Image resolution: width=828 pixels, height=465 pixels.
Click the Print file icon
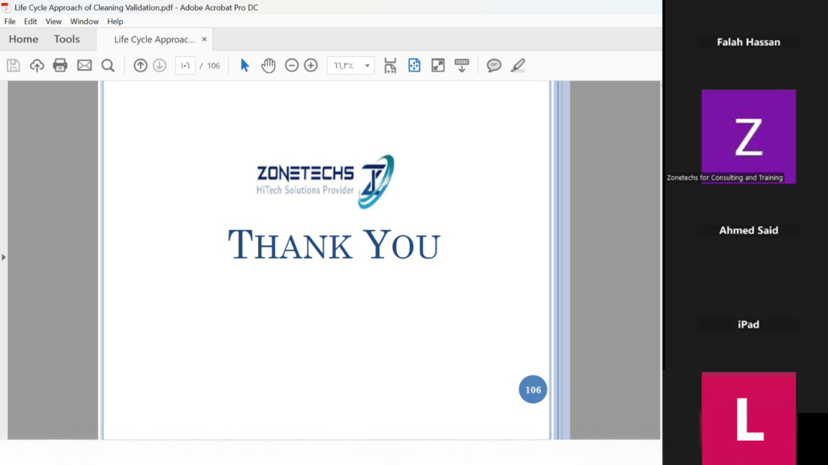tap(60, 66)
